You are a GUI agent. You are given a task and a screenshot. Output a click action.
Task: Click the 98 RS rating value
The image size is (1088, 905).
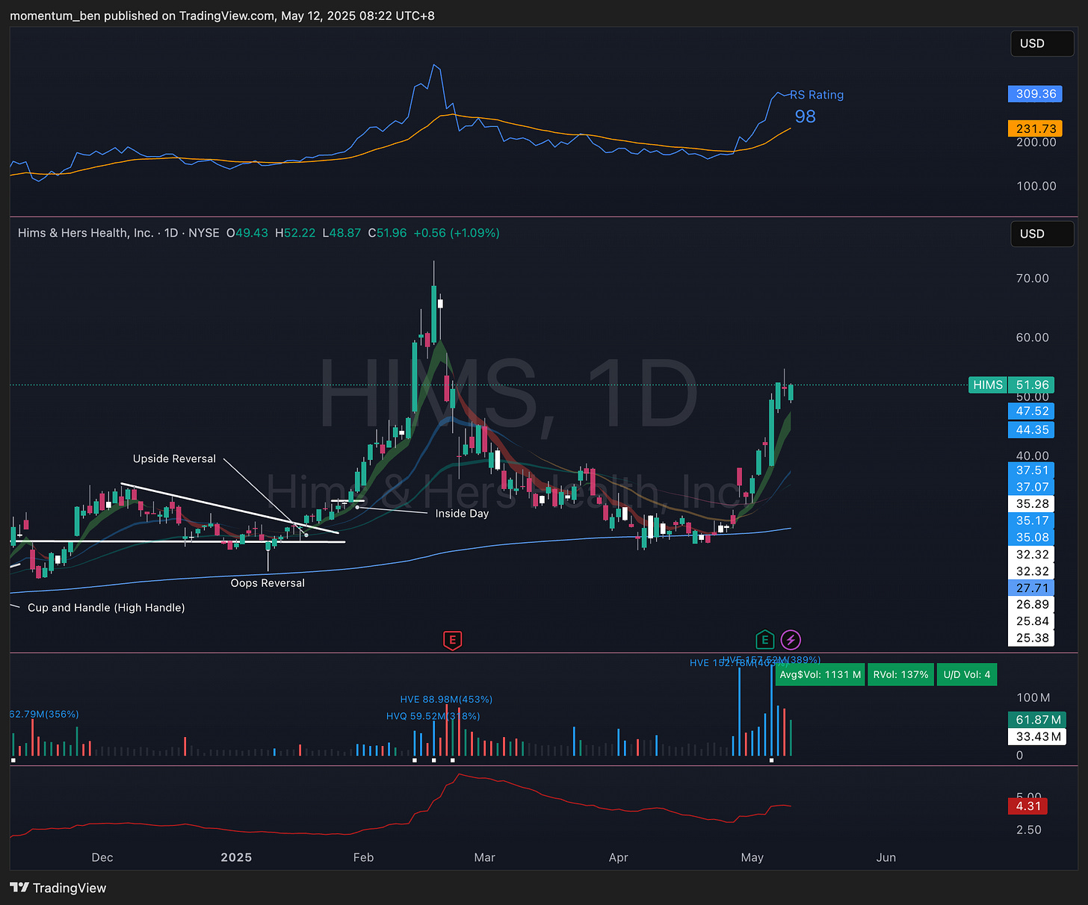tap(805, 116)
